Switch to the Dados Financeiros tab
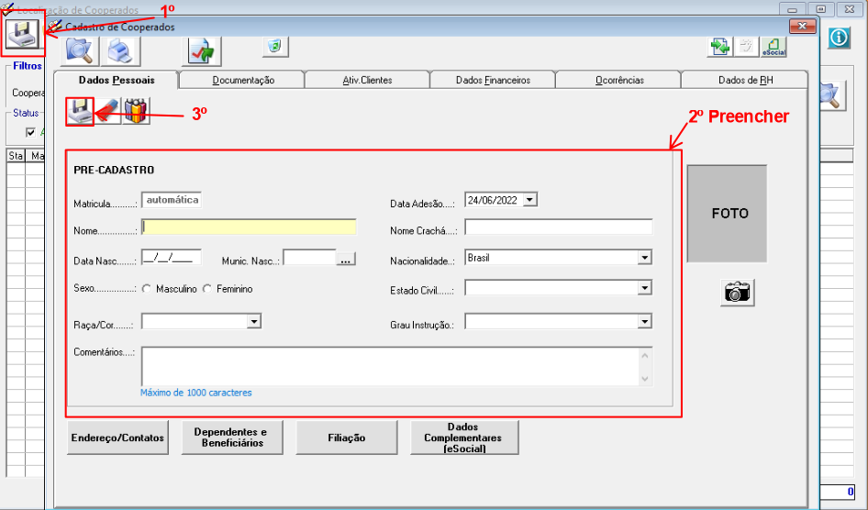868x510 pixels. [493, 80]
